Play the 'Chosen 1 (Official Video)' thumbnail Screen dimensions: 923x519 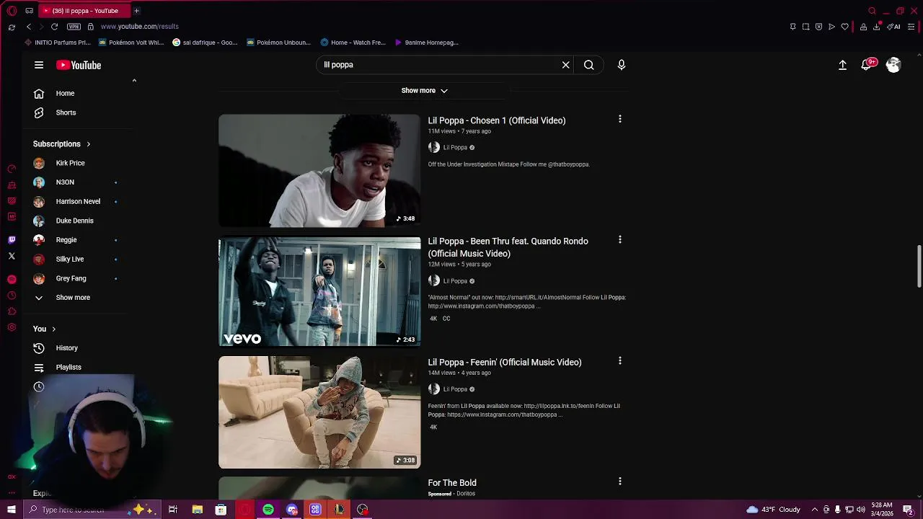pyautogui.click(x=319, y=171)
